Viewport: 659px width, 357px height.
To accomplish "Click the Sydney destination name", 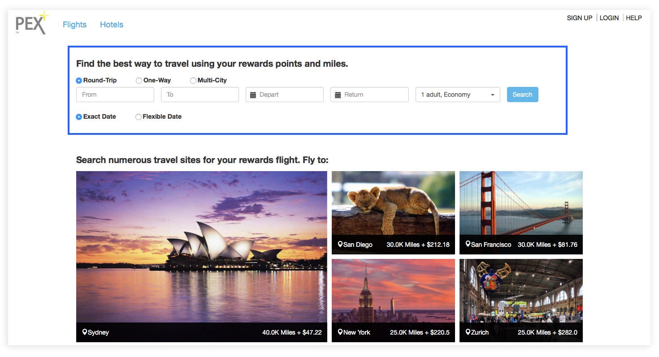I will click(98, 332).
